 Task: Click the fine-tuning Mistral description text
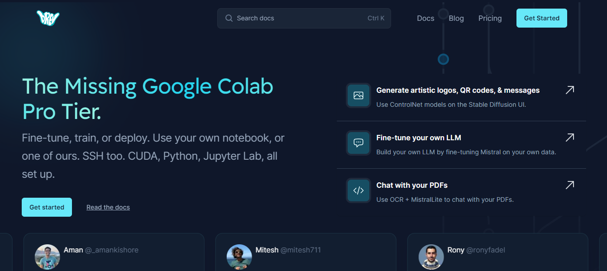466,152
